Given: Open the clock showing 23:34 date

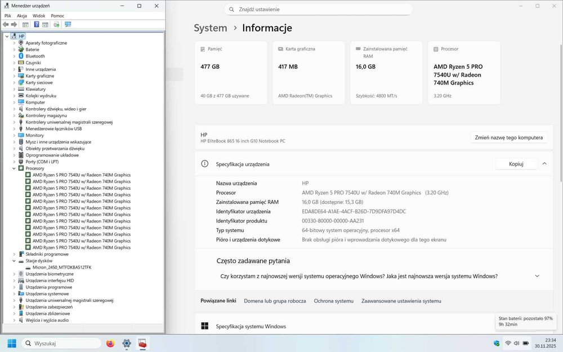Looking at the screenshot, I should click(545, 343).
